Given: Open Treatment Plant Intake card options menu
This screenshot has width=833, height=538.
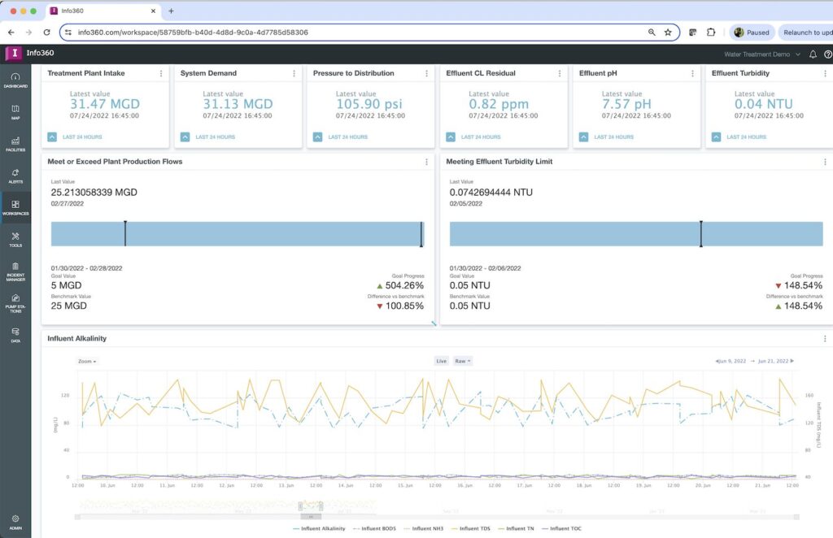Looking at the screenshot, I should pyautogui.click(x=160, y=73).
